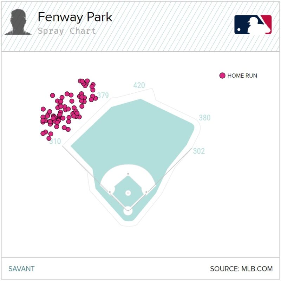Click the SOURCE: MLB.COM text
281x281 pixels.
coord(241,269)
